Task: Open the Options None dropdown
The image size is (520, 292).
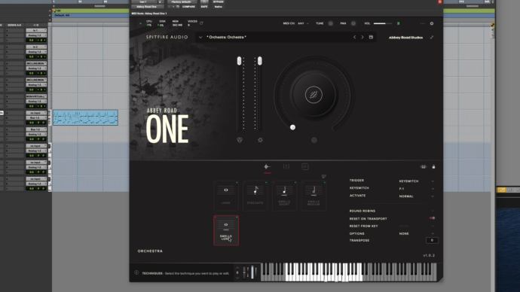Action: pos(417,234)
